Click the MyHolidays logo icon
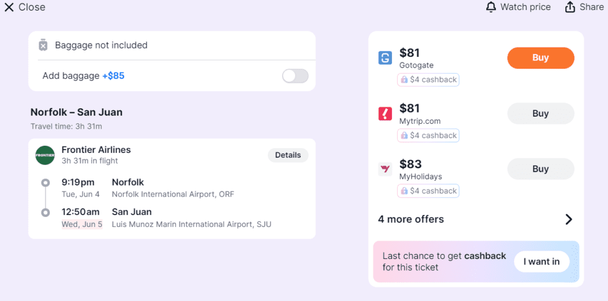608x301 pixels. click(385, 169)
